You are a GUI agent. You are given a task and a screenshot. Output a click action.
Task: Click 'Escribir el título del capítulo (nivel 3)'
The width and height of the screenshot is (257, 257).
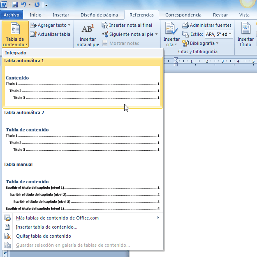click(42, 201)
